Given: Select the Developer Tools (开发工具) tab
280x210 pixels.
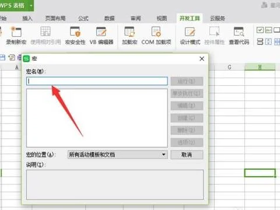Looking at the screenshot, I should click(x=190, y=19).
